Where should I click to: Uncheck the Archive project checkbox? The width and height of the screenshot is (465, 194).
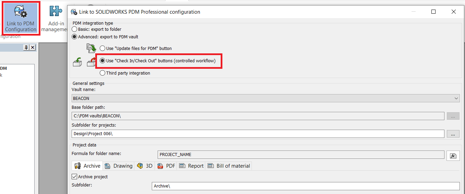point(74,177)
